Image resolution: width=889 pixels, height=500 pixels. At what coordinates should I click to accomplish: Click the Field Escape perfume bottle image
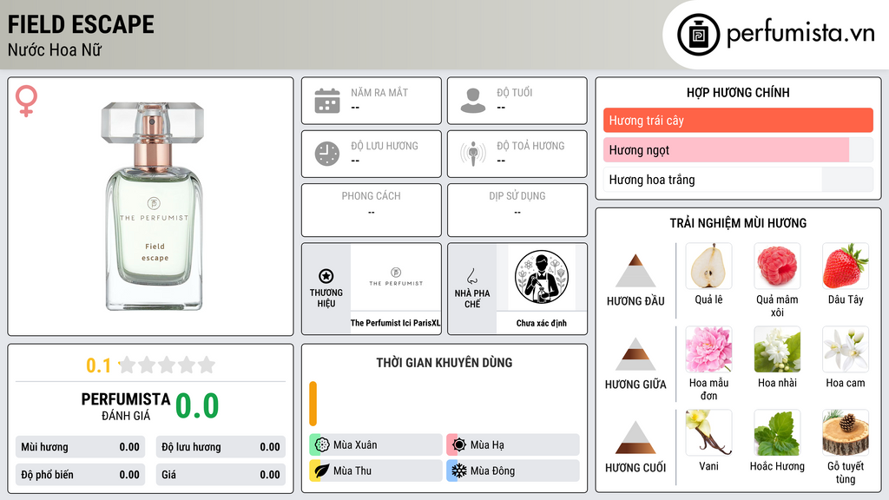(x=153, y=206)
